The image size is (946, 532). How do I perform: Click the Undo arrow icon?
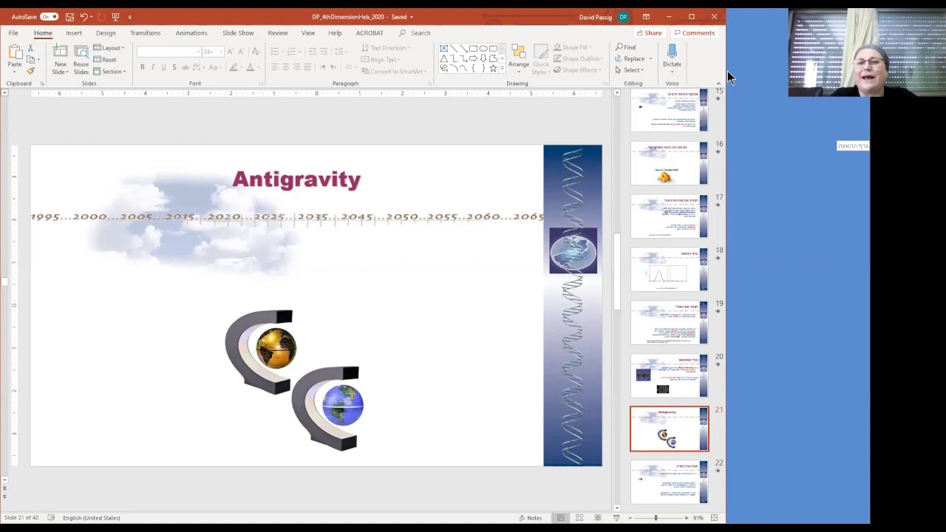[x=84, y=16]
